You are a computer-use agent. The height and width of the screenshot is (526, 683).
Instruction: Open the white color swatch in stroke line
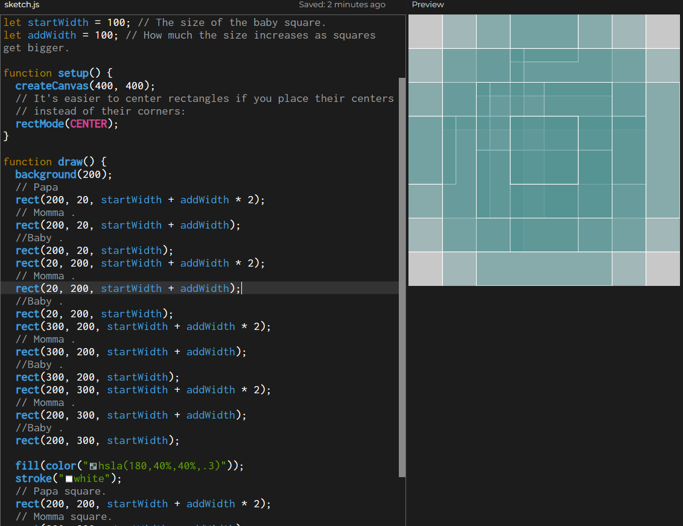click(x=69, y=479)
